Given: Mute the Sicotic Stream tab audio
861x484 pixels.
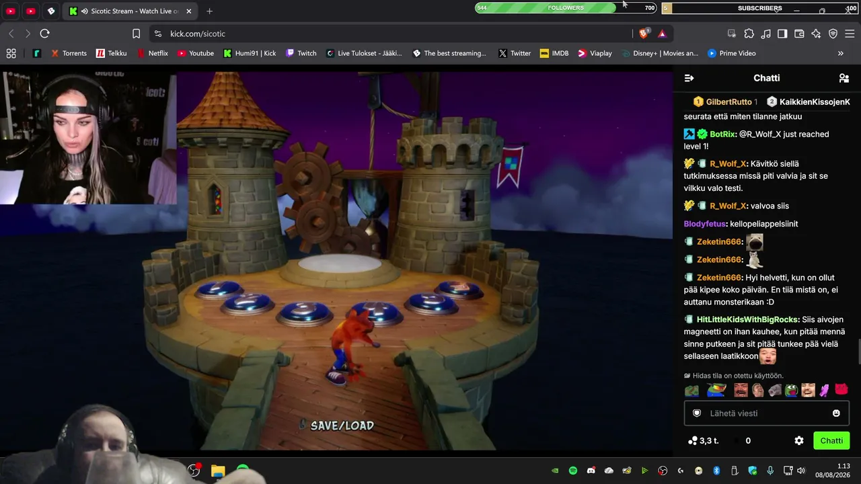Looking at the screenshot, I should coord(84,11).
